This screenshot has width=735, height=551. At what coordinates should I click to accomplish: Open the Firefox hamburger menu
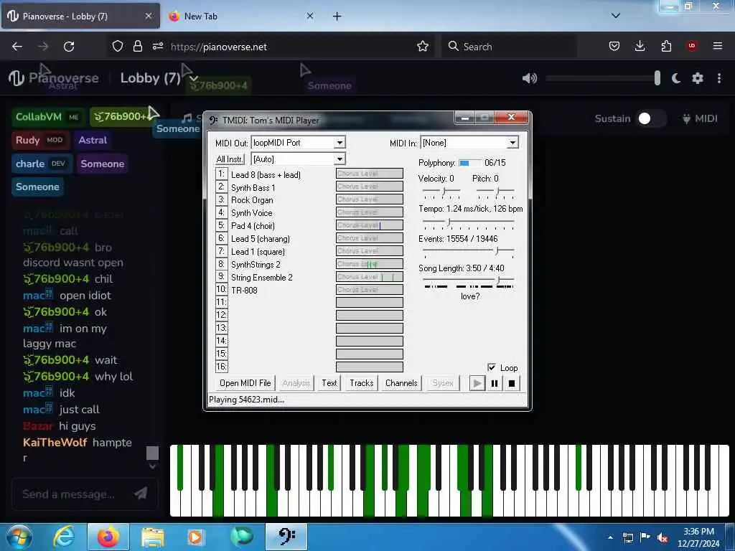[x=718, y=46]
